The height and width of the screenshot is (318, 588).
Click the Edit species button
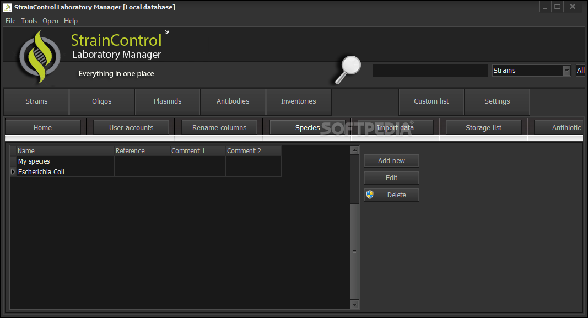click(x=391, y=178)
